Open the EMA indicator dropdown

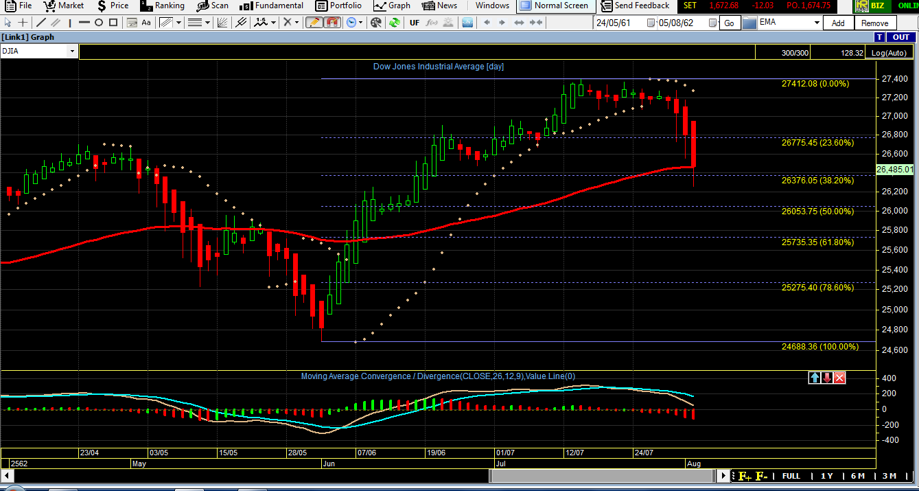point(817,22)
